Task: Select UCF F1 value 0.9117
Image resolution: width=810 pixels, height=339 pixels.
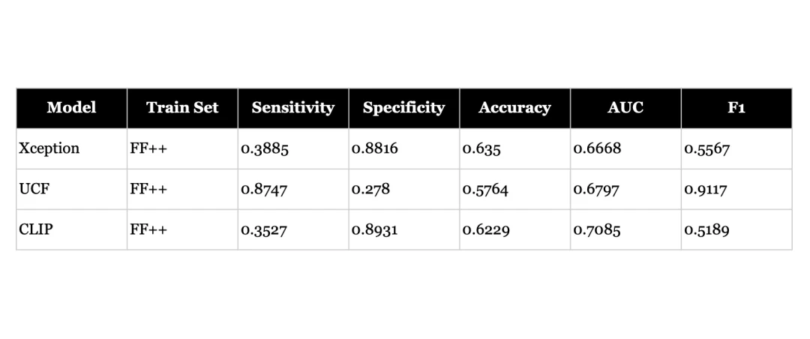Action: tap(705, 190)
